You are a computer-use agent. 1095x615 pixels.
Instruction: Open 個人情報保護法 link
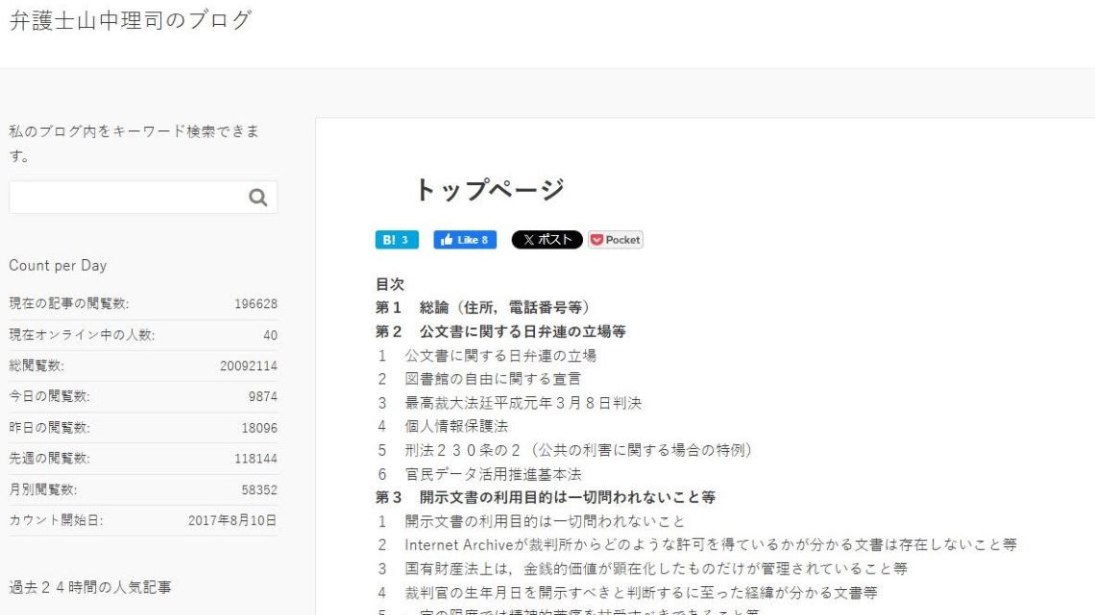[455, 426]
